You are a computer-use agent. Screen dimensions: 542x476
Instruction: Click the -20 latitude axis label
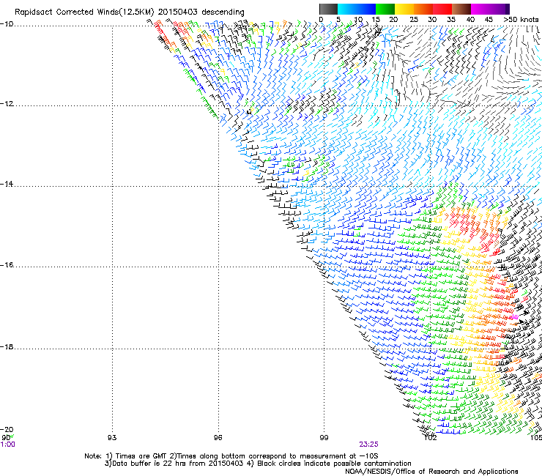(x=7, y=430)
